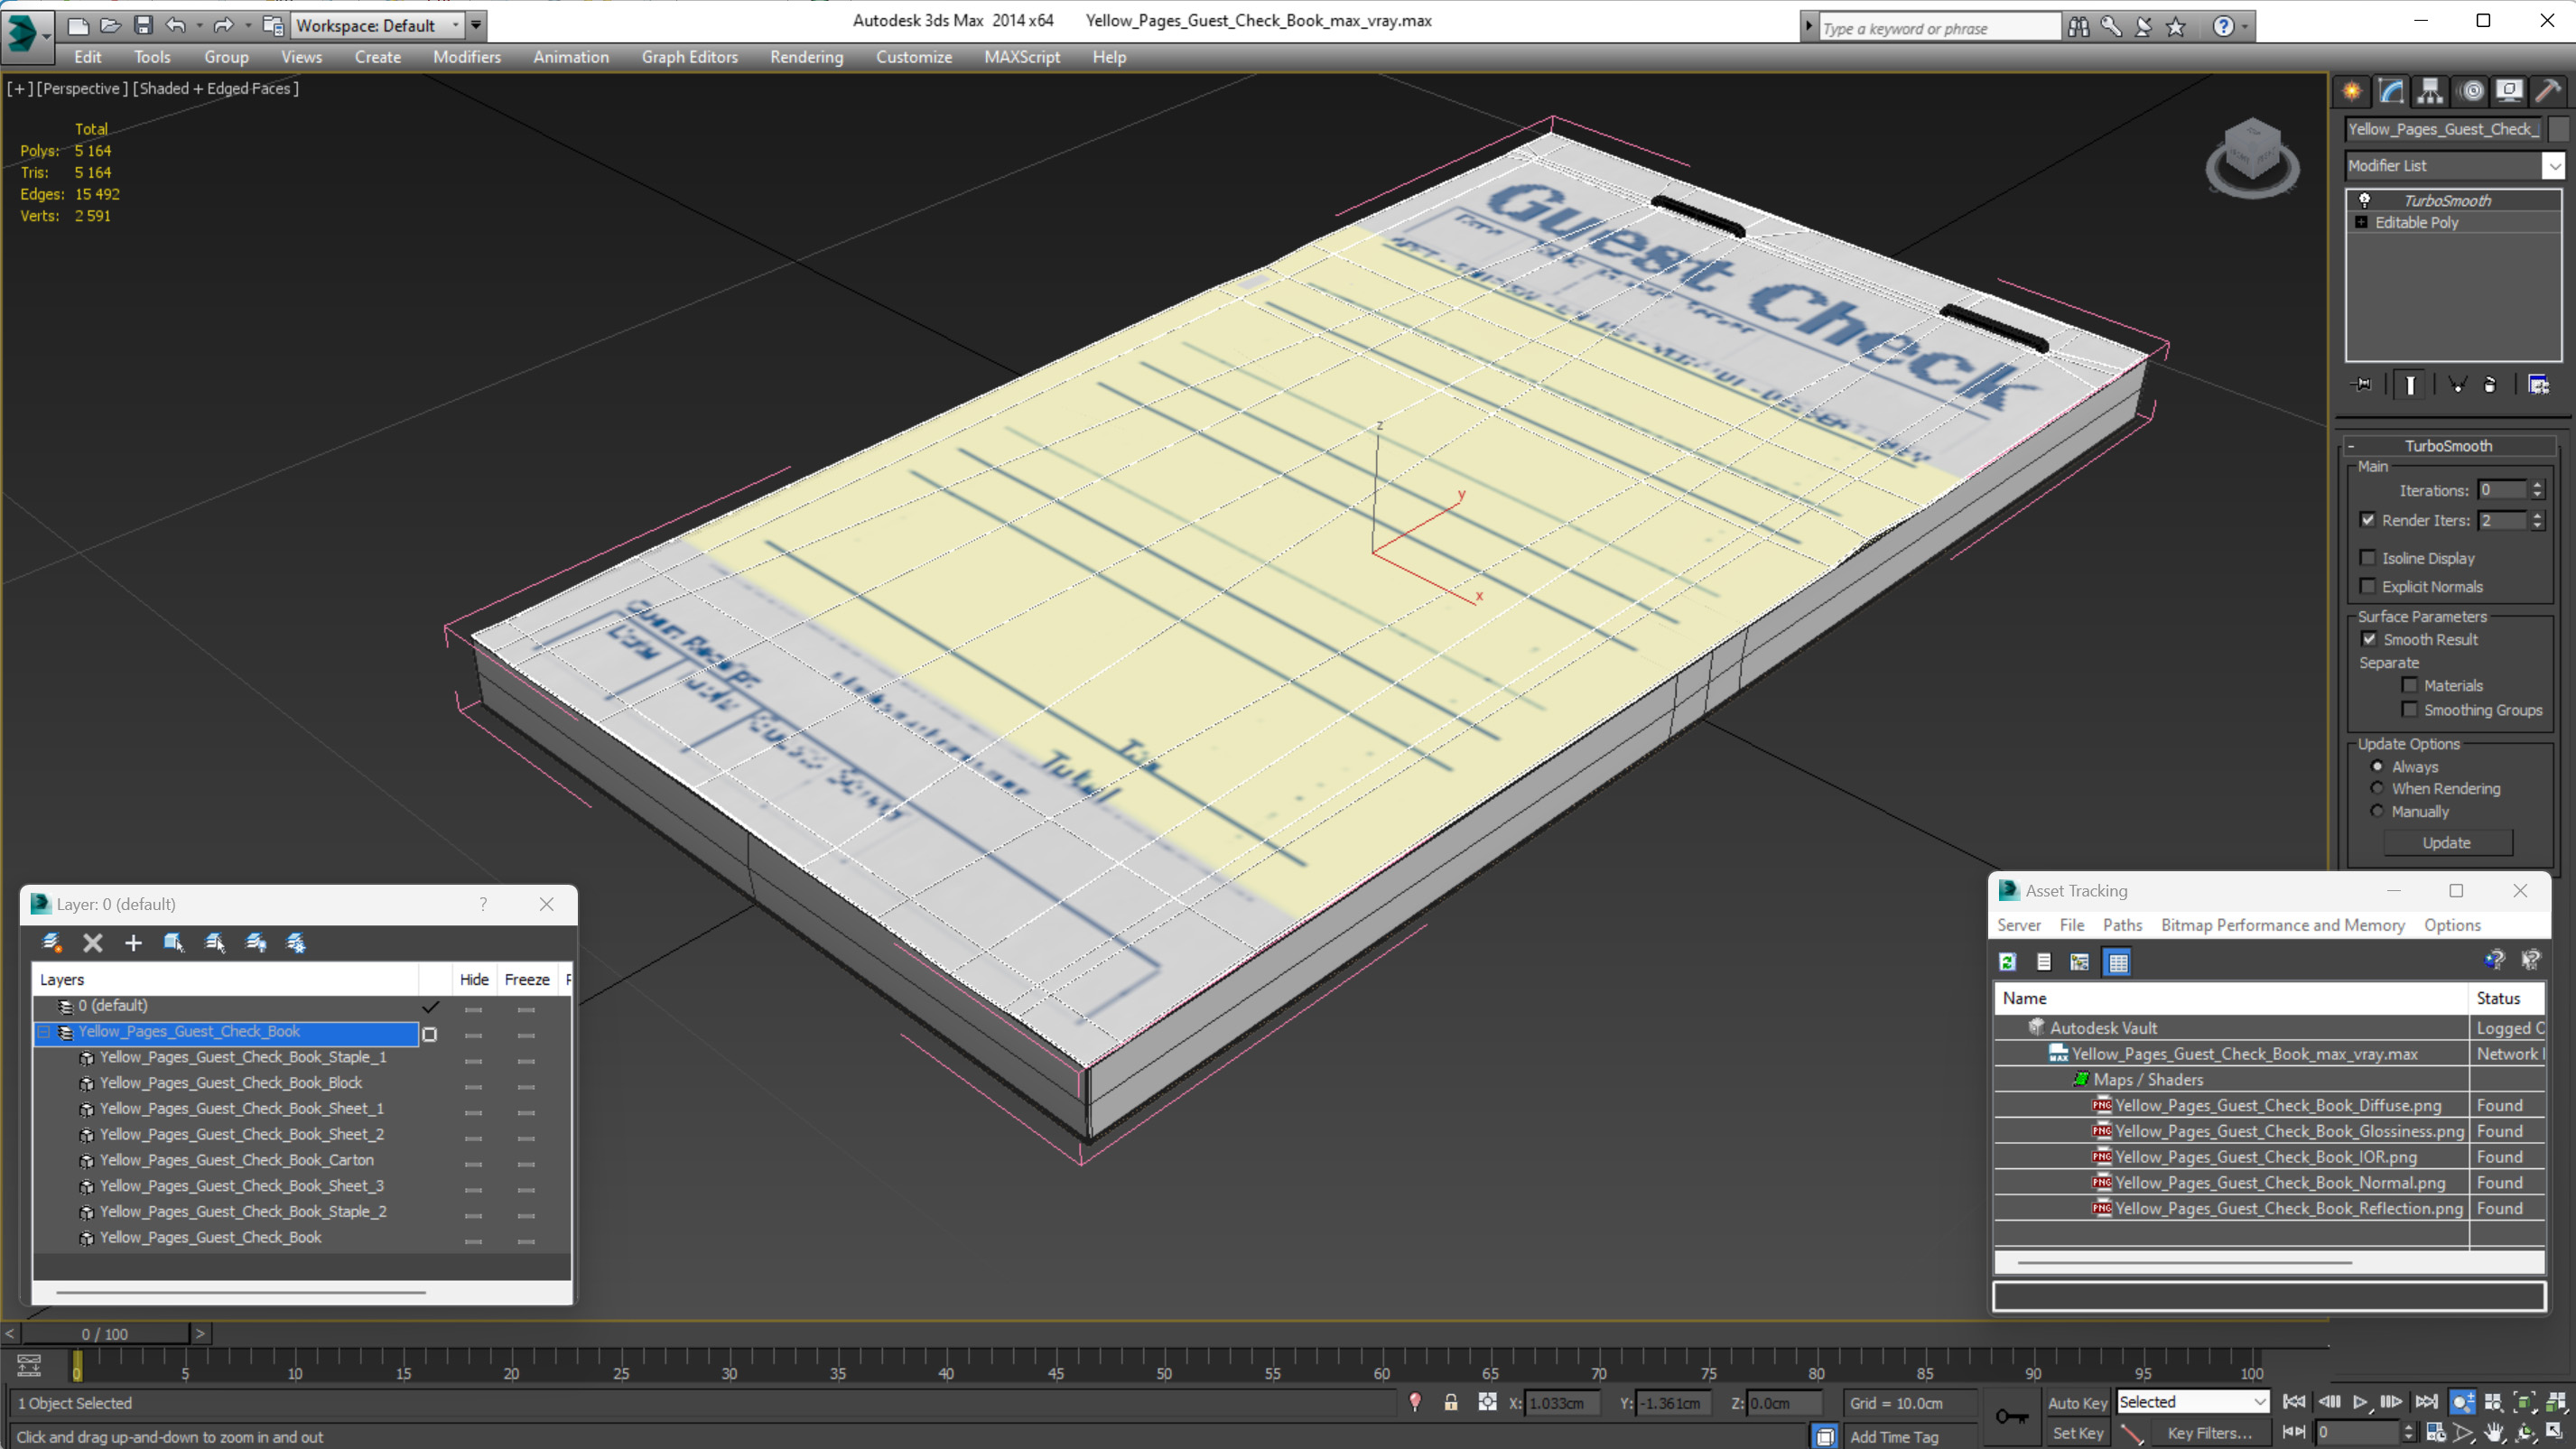Click the Table View icon in Asset Tracking

(2118, 962)
